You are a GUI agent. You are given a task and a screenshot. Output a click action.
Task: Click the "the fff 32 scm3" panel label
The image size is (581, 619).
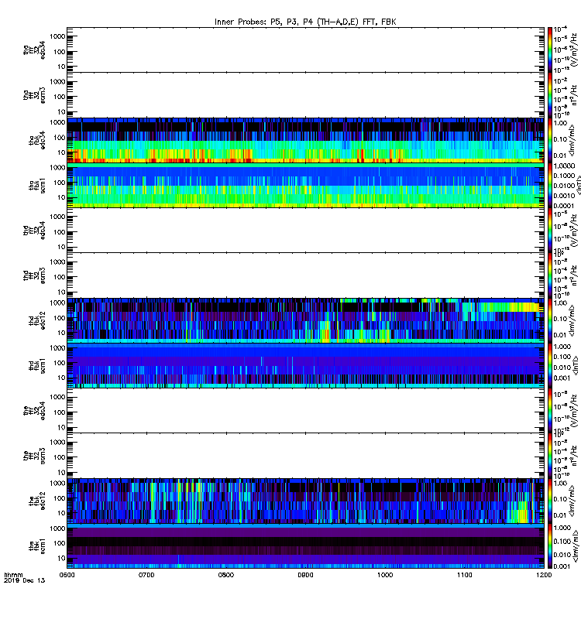coord(34,456)
